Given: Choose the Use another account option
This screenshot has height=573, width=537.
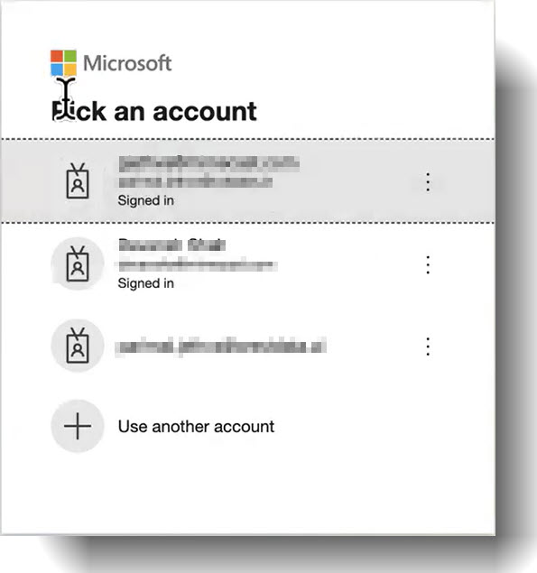Looking at the screenshot, I should [196, 427].
